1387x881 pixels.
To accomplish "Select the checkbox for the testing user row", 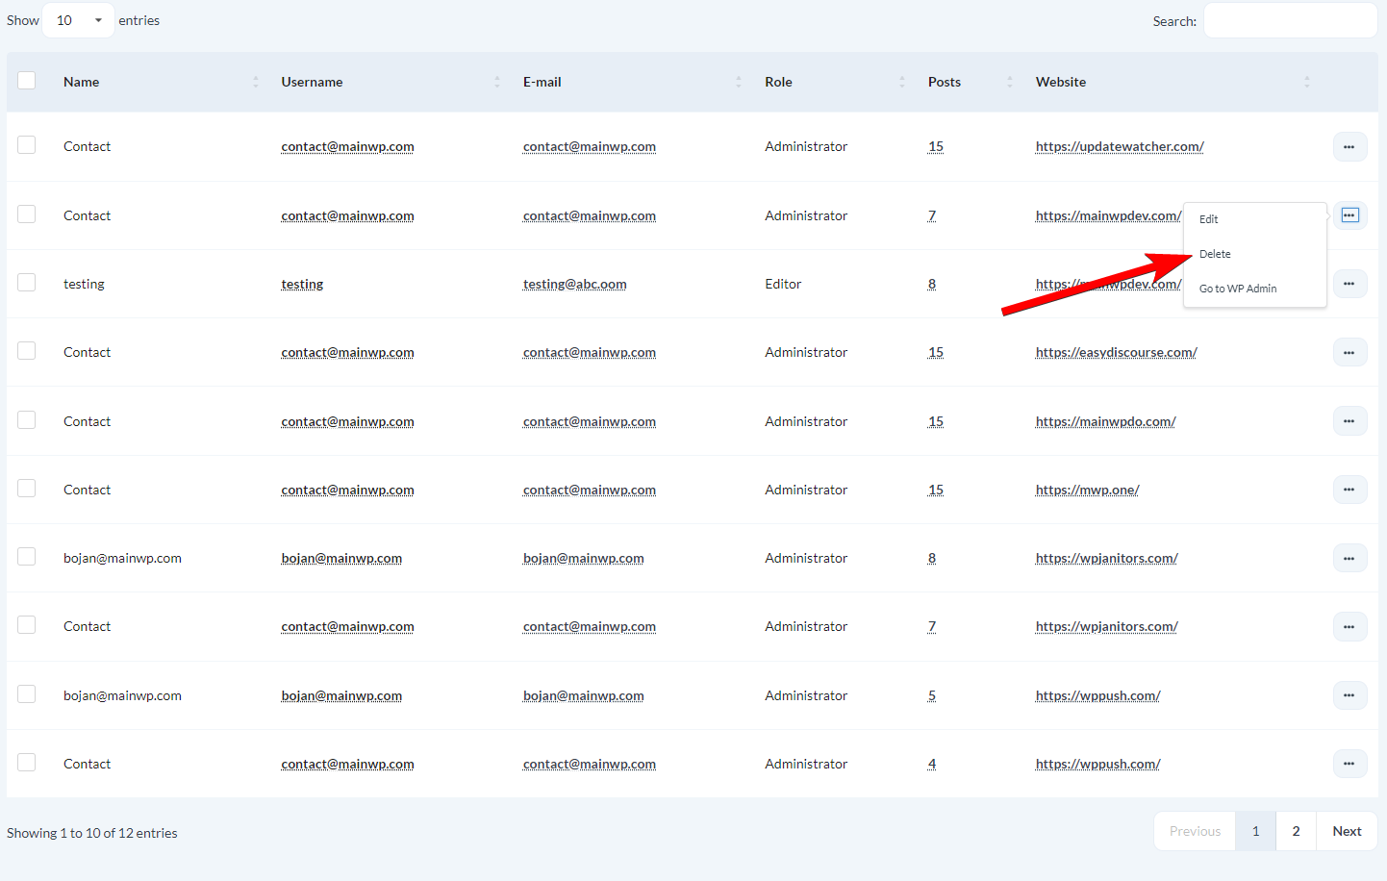I will click(x=26, y=281).
